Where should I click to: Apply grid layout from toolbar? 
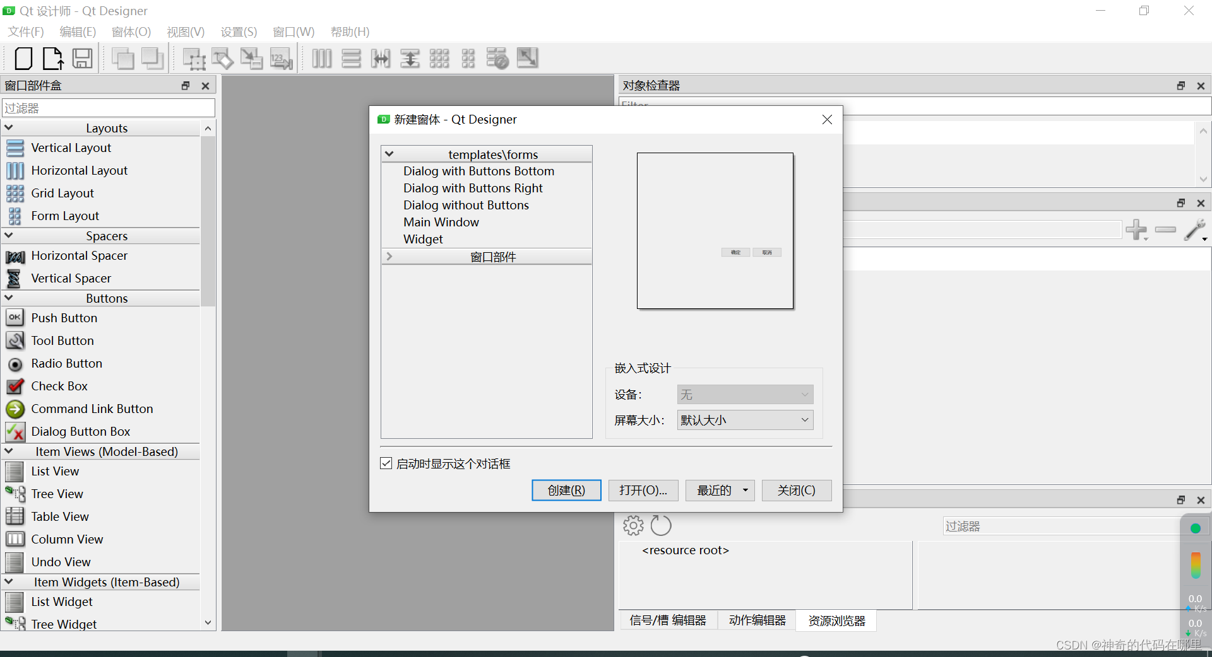coord(439,59)
